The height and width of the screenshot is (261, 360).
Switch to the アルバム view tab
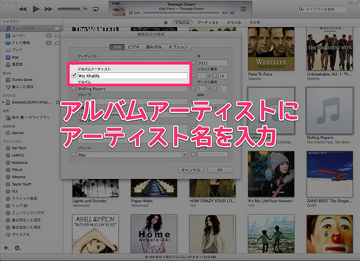click(182, 22)
